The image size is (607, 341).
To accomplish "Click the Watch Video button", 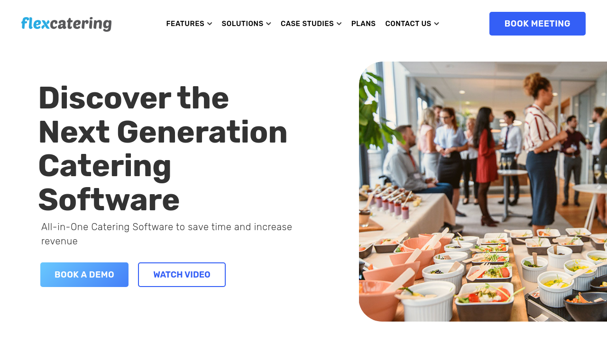I will 182,275.
